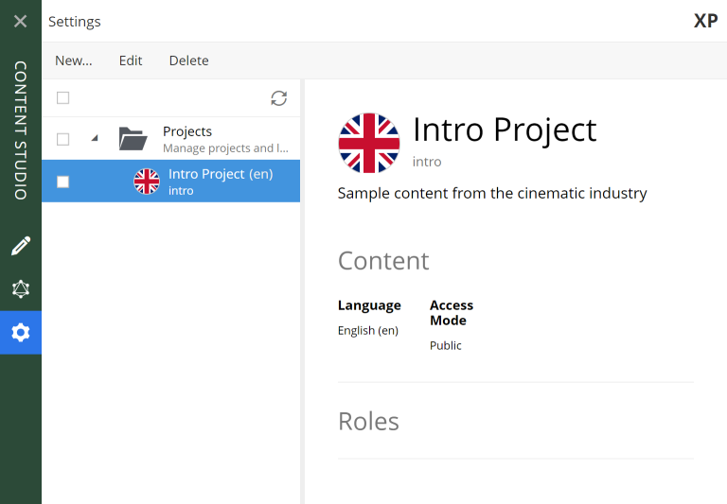Screen dimensions: 727x504
Task: Click the large Intro Project flag icon
Action: (369, 144)
